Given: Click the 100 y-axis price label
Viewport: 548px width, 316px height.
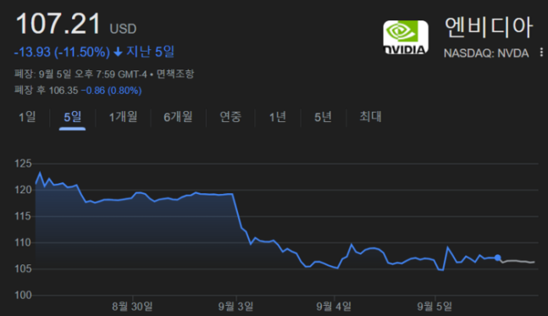Looking at the screenshot, I should [x=23, y=295].
